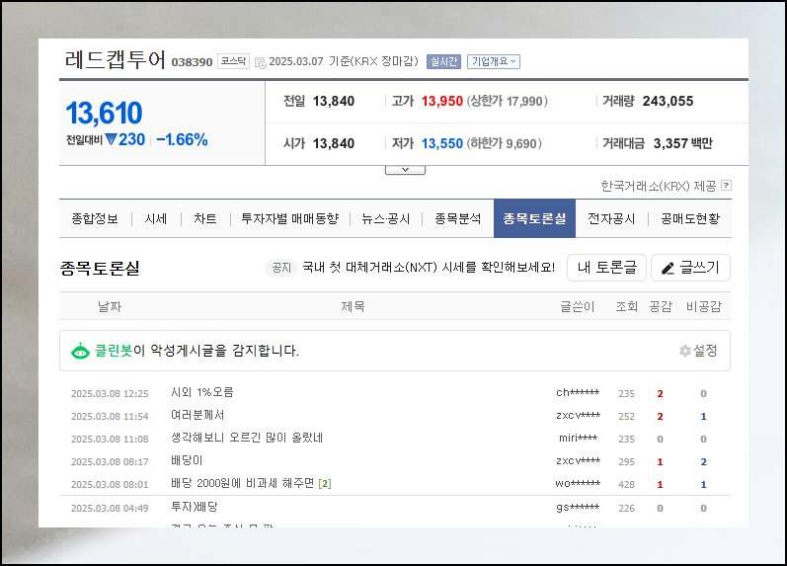This screenshot has height=566, width=787.
Task: Open the post titled 투자)배당
Action: coord(195,507)
